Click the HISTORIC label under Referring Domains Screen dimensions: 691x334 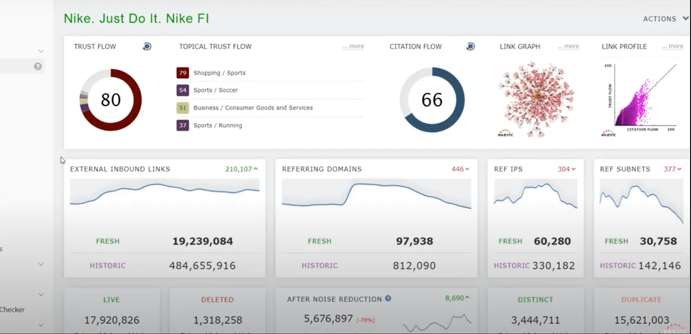(x=320, y=266)
